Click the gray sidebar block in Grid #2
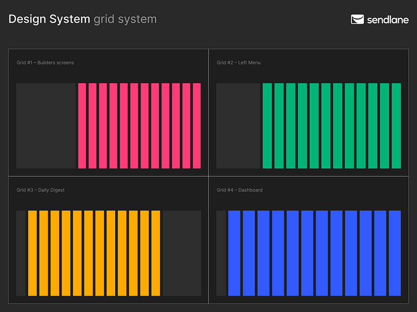417x312 pixels. click(237, 125)
